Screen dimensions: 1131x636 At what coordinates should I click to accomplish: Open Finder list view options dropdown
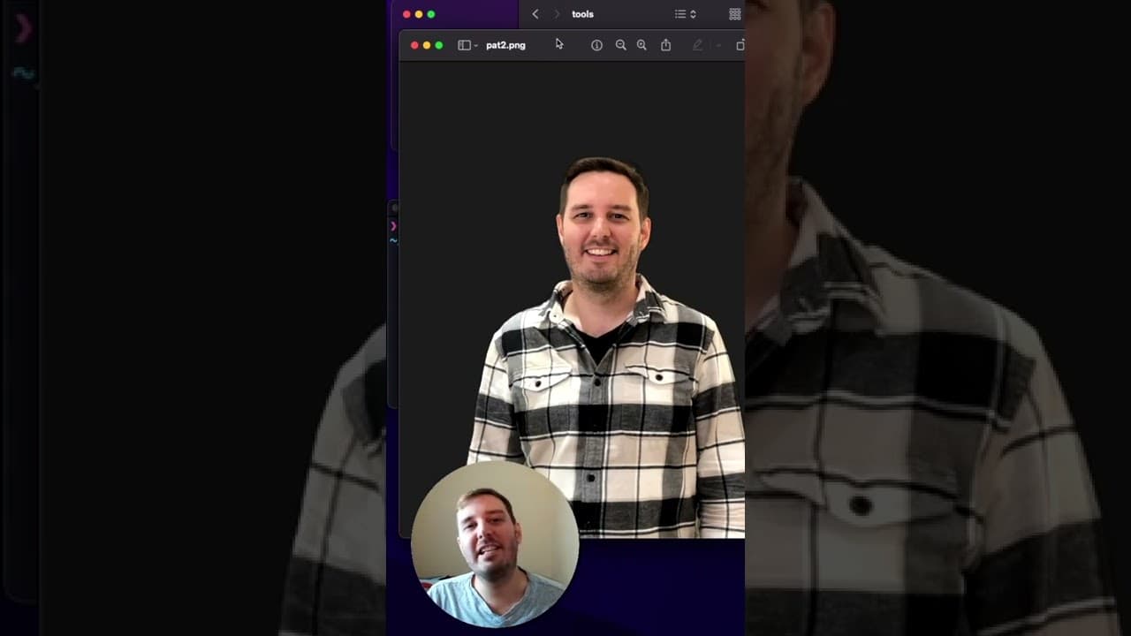[686, 14]
